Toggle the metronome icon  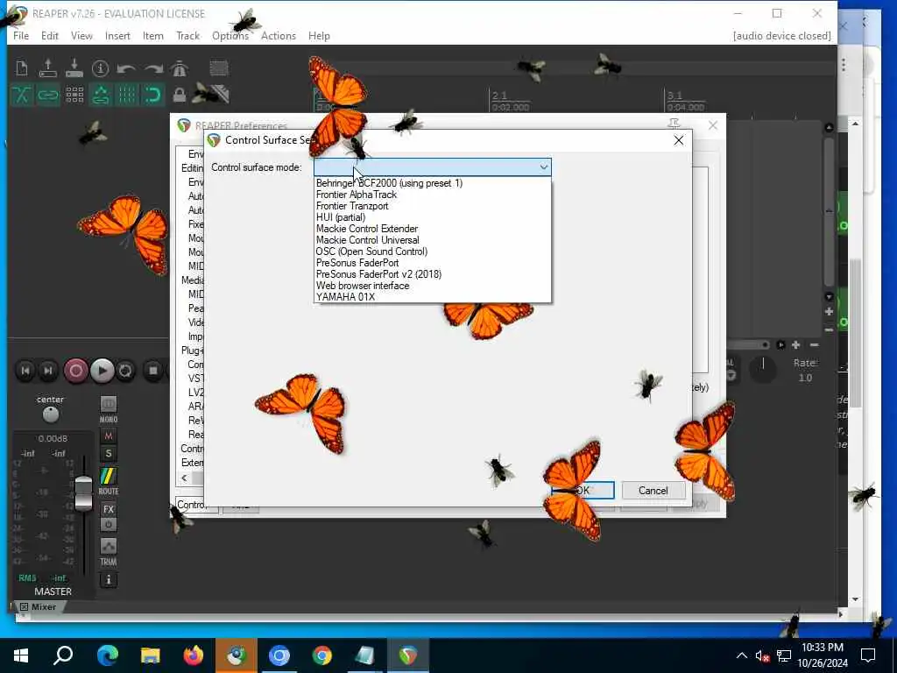click(180, 68)
